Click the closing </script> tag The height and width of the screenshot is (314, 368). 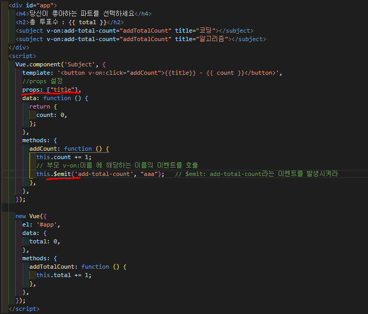click(24, 309)
